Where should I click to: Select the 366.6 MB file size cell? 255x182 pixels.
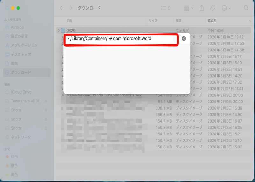[164, 115]
